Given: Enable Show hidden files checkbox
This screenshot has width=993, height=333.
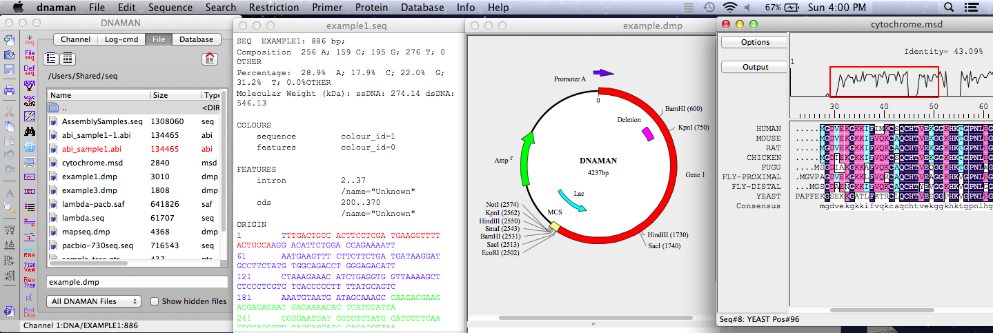Looking at the screenshot, I should coord(155,301).
